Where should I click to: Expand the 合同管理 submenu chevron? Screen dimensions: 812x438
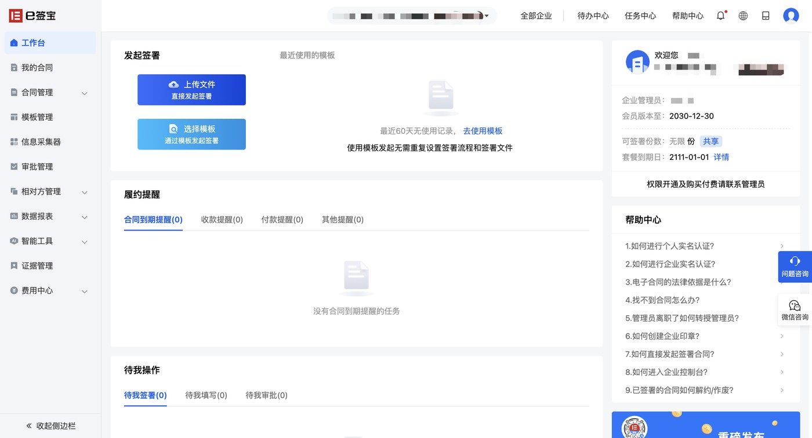[x=85, y=93]
